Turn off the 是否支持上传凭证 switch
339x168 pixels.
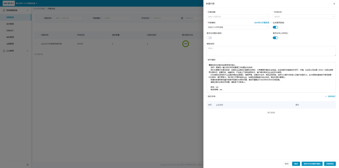[x=275, y=38]
